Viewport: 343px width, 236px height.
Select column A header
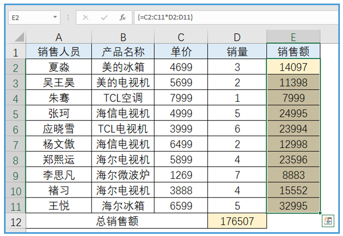pos(59,37)
